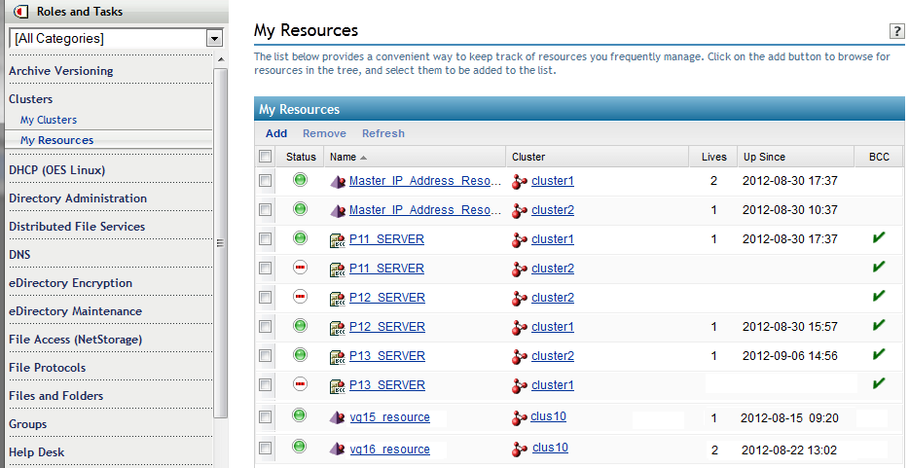Click the purple resource icon beside vg15_resource

point(338,417)
